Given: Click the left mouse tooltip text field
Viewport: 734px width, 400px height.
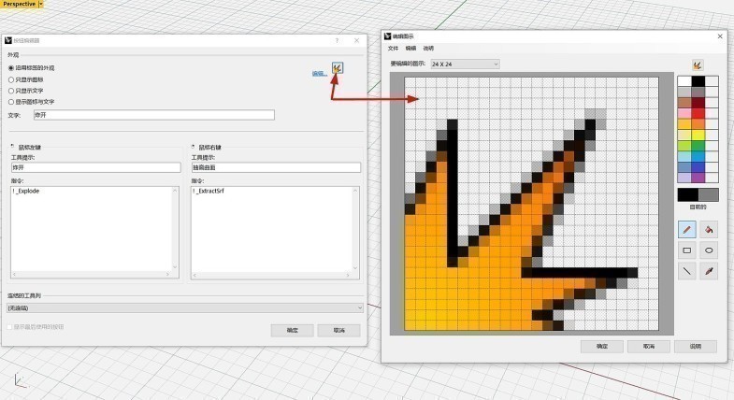Looking at the screenshot, I should pyautogui.click(x=94, y=167).
